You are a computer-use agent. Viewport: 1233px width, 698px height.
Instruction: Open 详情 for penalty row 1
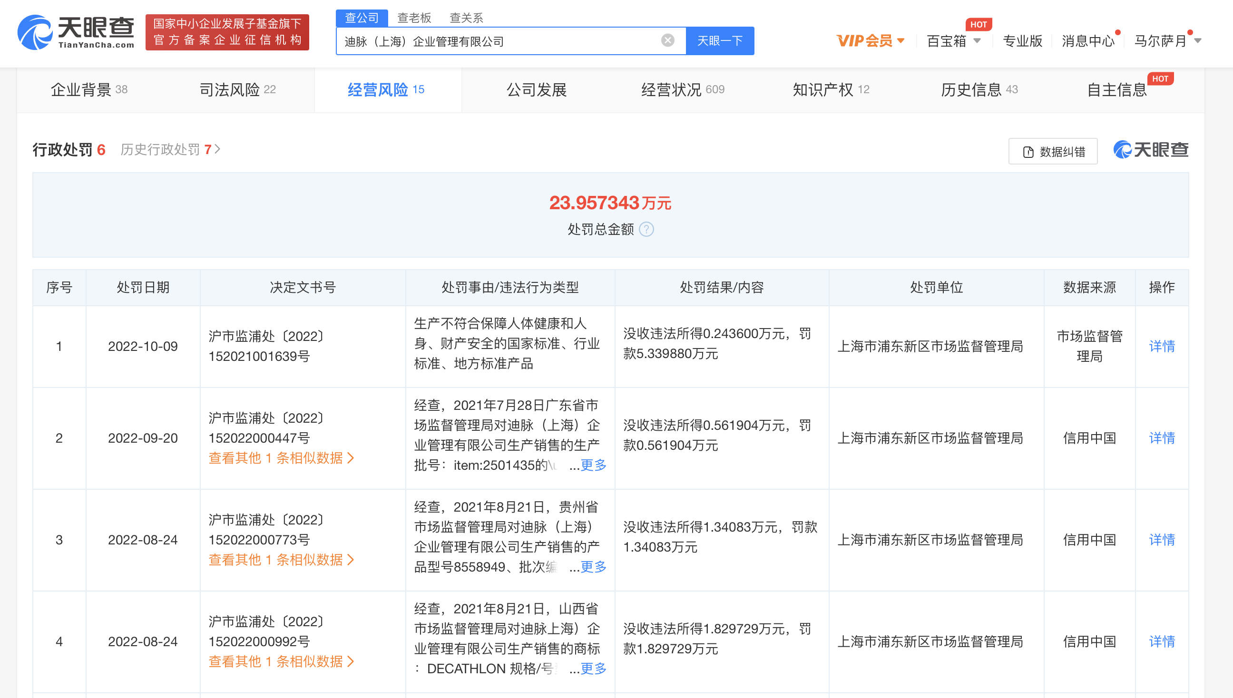(1161, 346)
